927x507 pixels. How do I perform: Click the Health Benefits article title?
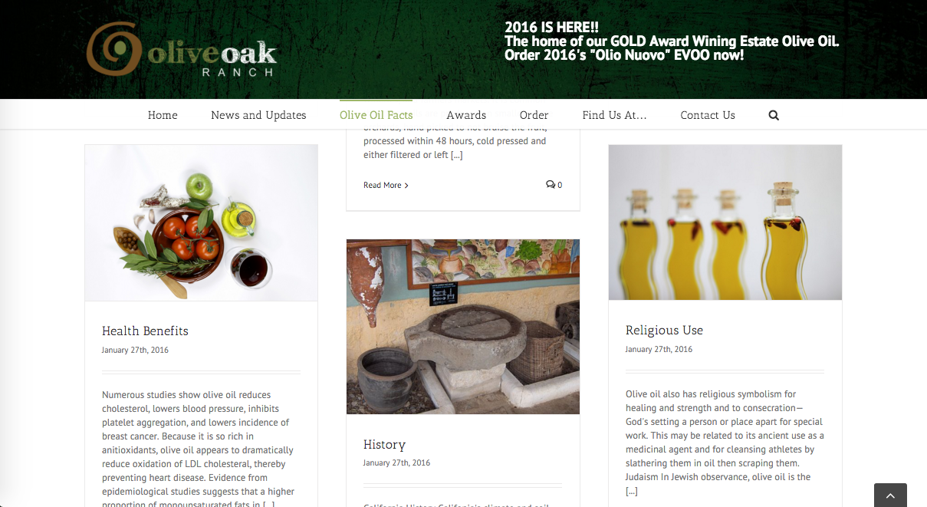(145, 331)
